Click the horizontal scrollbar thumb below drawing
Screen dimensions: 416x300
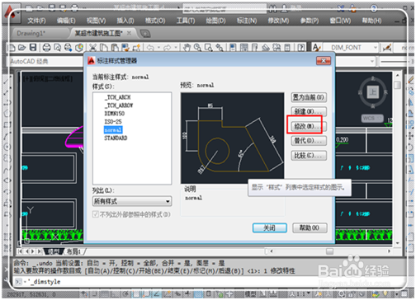[329, 251]
